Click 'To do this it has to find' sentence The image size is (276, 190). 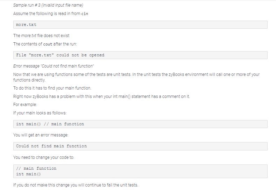[x=52, y=88]
